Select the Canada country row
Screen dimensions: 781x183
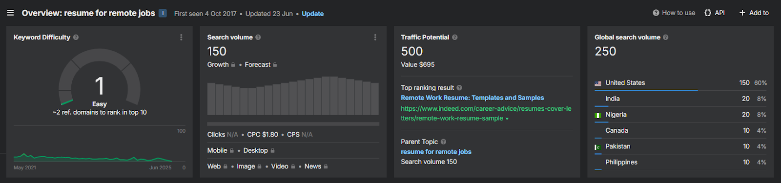click(680, 130)
